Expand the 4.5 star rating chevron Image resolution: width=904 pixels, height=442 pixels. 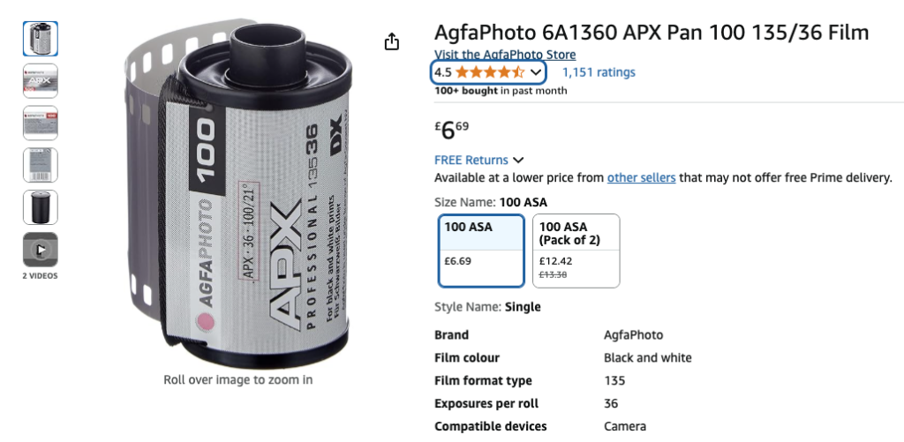point(536,72)
